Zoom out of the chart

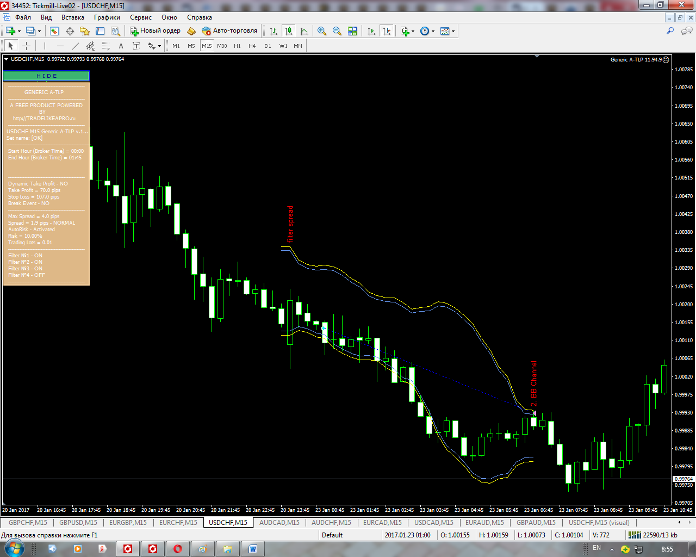337,31
